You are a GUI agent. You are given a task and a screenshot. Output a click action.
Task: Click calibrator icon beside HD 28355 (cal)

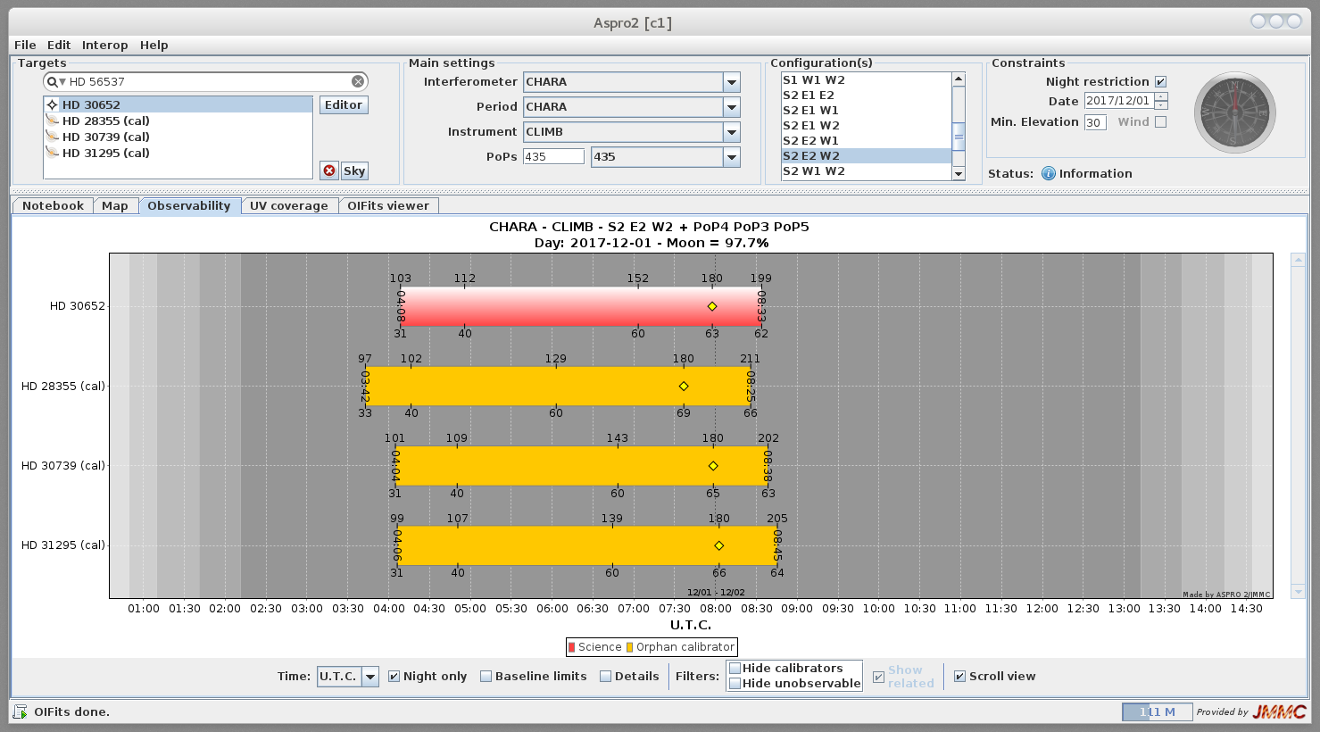coord(52,121)
